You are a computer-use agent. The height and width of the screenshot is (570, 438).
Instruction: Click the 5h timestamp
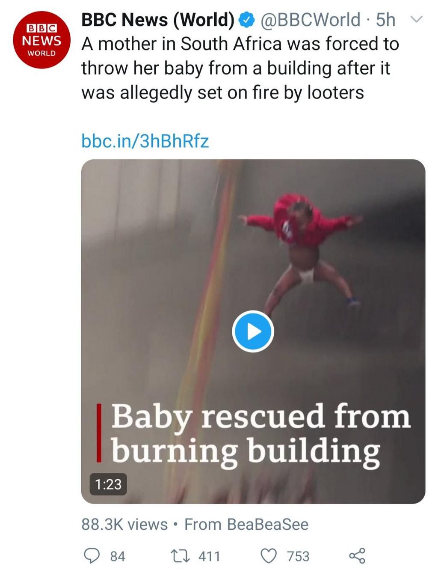pos(385,20)
